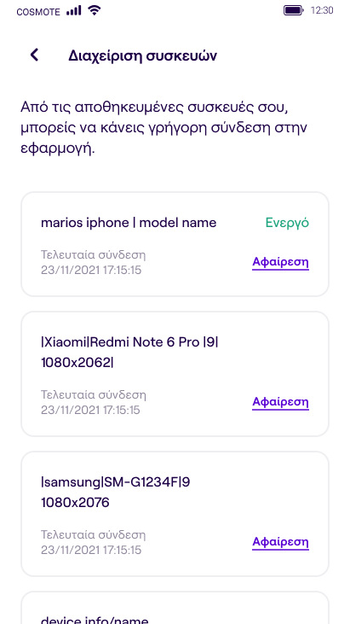Select the samsung SM-G1234F device title

click(x=116, y=493)
